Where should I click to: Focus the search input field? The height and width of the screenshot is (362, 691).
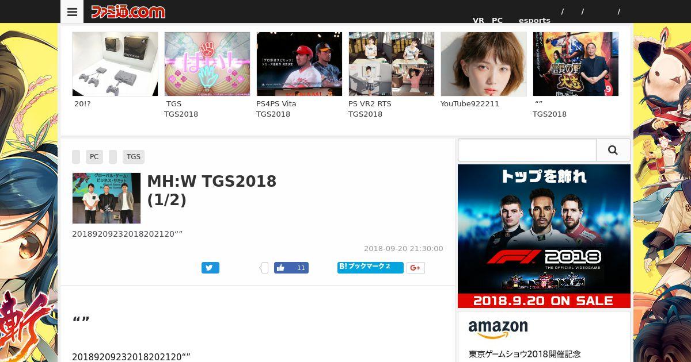(527, 150)
